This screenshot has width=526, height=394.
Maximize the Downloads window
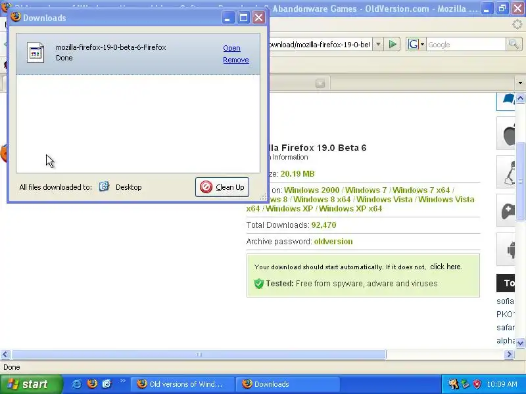(243, 18)
